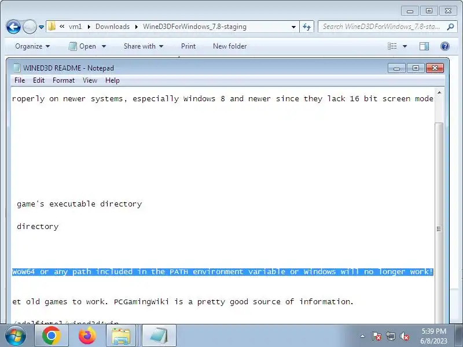Open the clock showing 5:39 PM
The image size is (463, 347).
pyautogui.click(x=433, y=336)
